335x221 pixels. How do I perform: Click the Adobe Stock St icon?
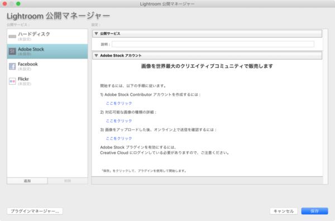[x=12, y=51]
